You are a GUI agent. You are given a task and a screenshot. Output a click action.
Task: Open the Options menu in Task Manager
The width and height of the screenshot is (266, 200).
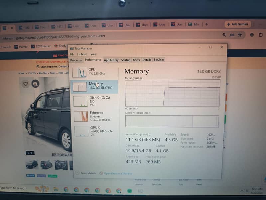coord(82,54)
